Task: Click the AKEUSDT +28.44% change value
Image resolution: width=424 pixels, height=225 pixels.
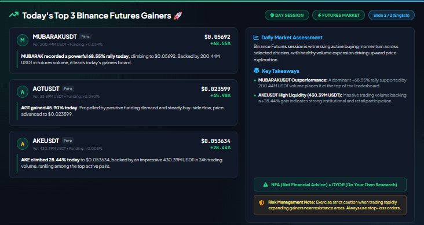Action: pyautogui.click(x=220, y=147)
